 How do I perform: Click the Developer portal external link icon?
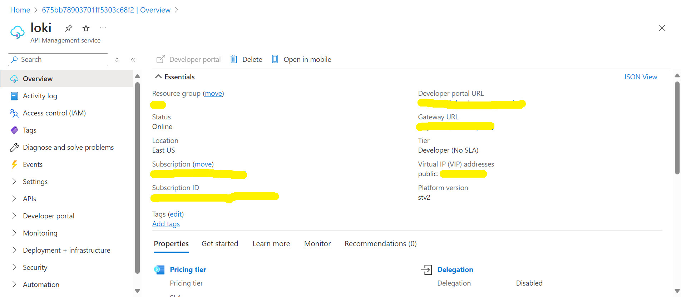(161, 59)
